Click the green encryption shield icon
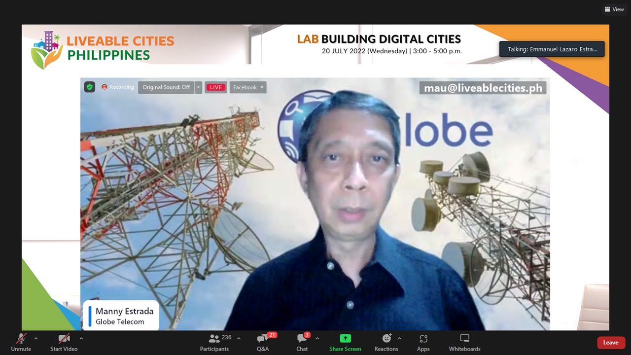Image resolution: width=631 pixels, height=355 pixels. [89, 87]
